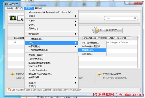The width and height of the screenshot is (145, 98).
Task: Click scroll-down arrow of recent files list
Action: pyautogui.click(x=138, y=67)
